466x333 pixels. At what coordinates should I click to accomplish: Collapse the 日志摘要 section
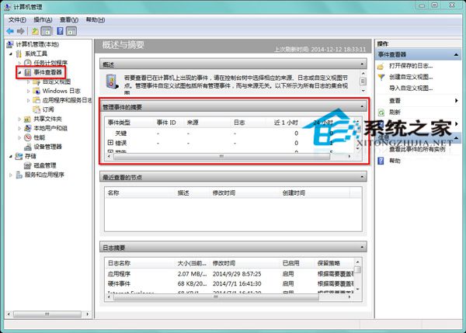(362, 247)
